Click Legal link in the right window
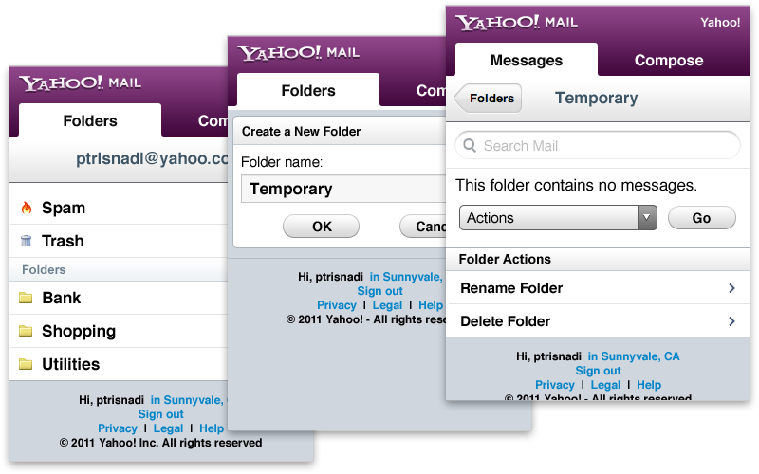Viewport: 759px width, 474px height. point(605,385)
